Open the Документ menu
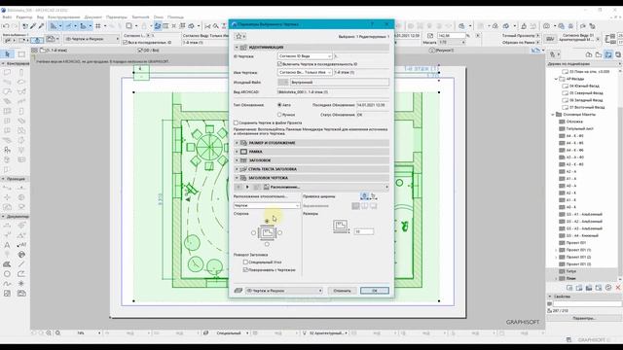This screenshot has width=623, height=350. 93,17
